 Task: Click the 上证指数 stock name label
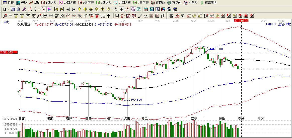click(x=284, y=24)
